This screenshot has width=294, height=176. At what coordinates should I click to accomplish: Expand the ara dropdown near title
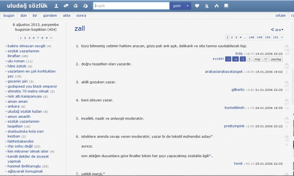pos(277,30)
